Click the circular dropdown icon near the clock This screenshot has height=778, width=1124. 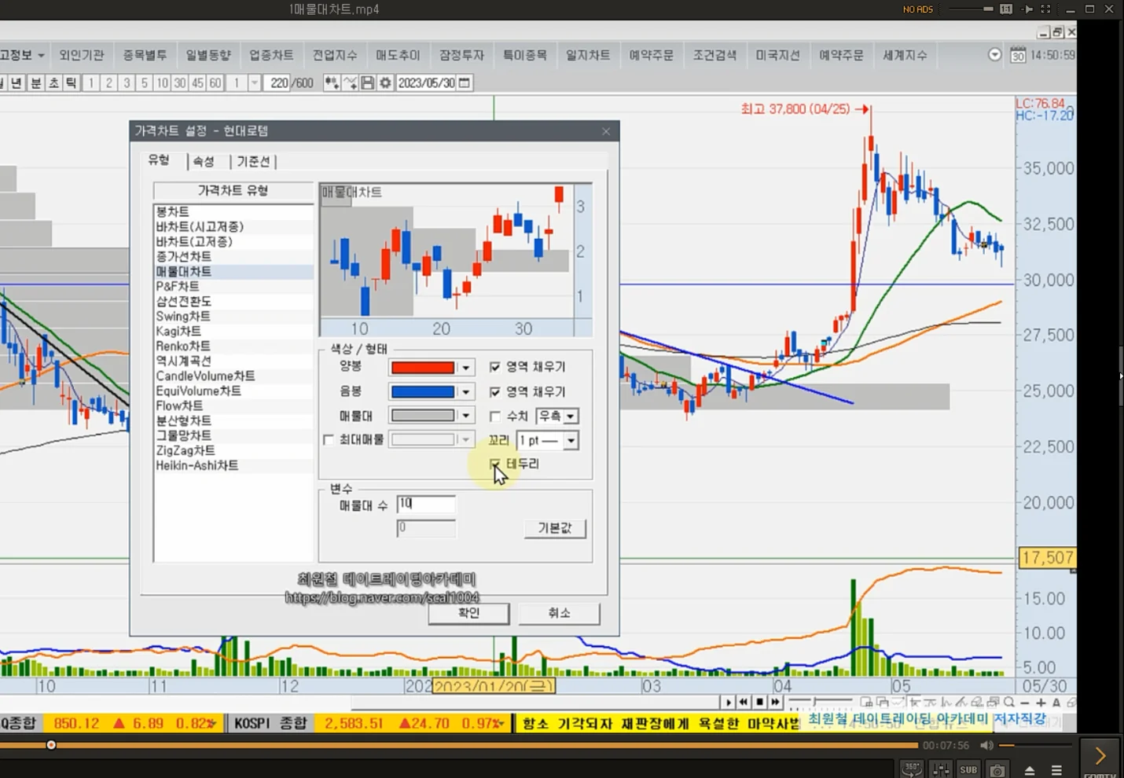tap(994, 55)
